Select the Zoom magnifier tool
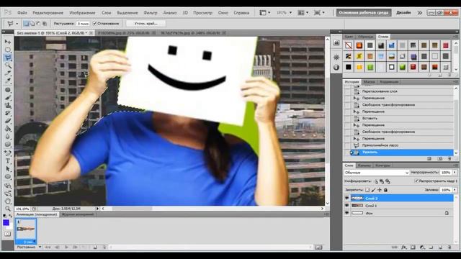Viewport: 461px width, 259px height. (x=8, y=209)
